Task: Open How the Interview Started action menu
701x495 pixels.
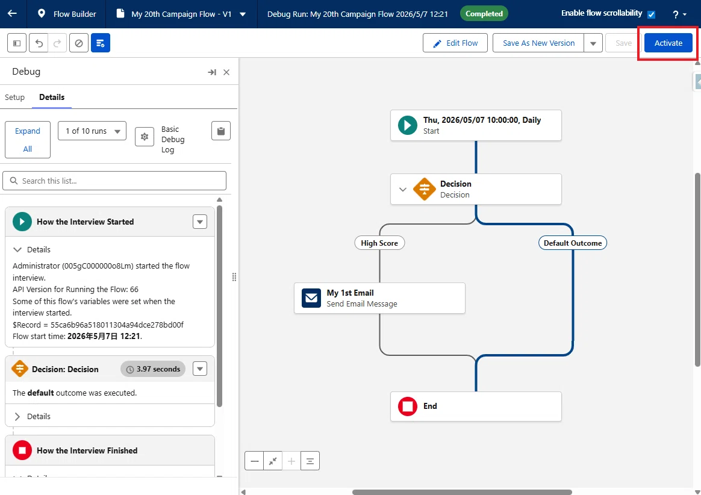Action: (200, 222)
